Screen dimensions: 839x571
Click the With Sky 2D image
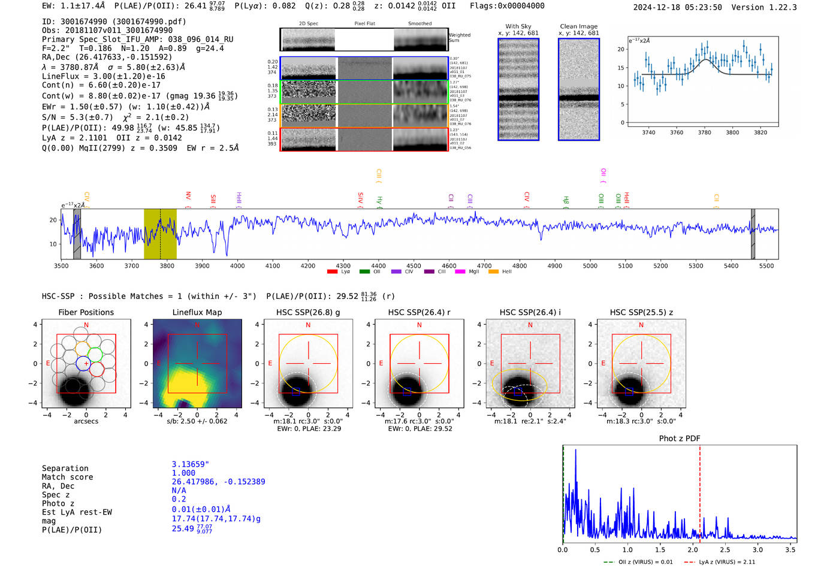(x=518, y=89)
